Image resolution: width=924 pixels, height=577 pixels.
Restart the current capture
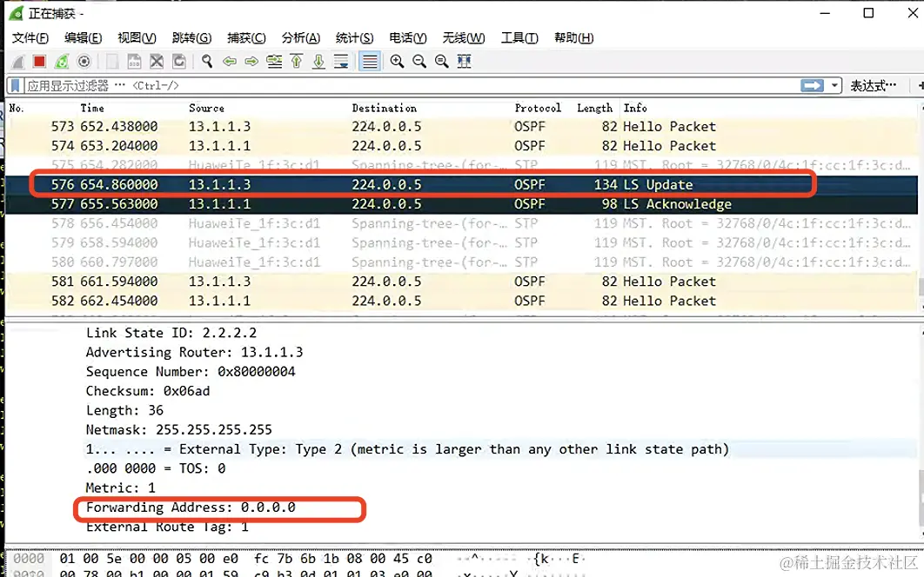61,61
